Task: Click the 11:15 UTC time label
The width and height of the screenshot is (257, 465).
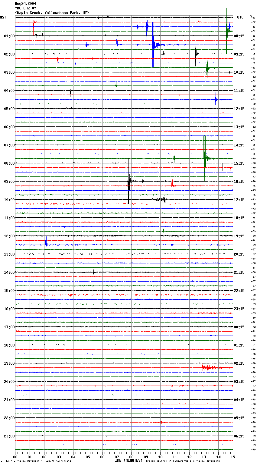Action: point(239,91)
